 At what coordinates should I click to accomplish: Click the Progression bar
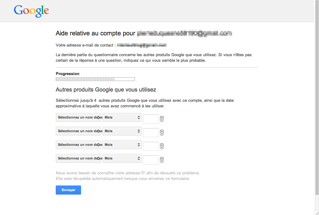coord(95,79)
